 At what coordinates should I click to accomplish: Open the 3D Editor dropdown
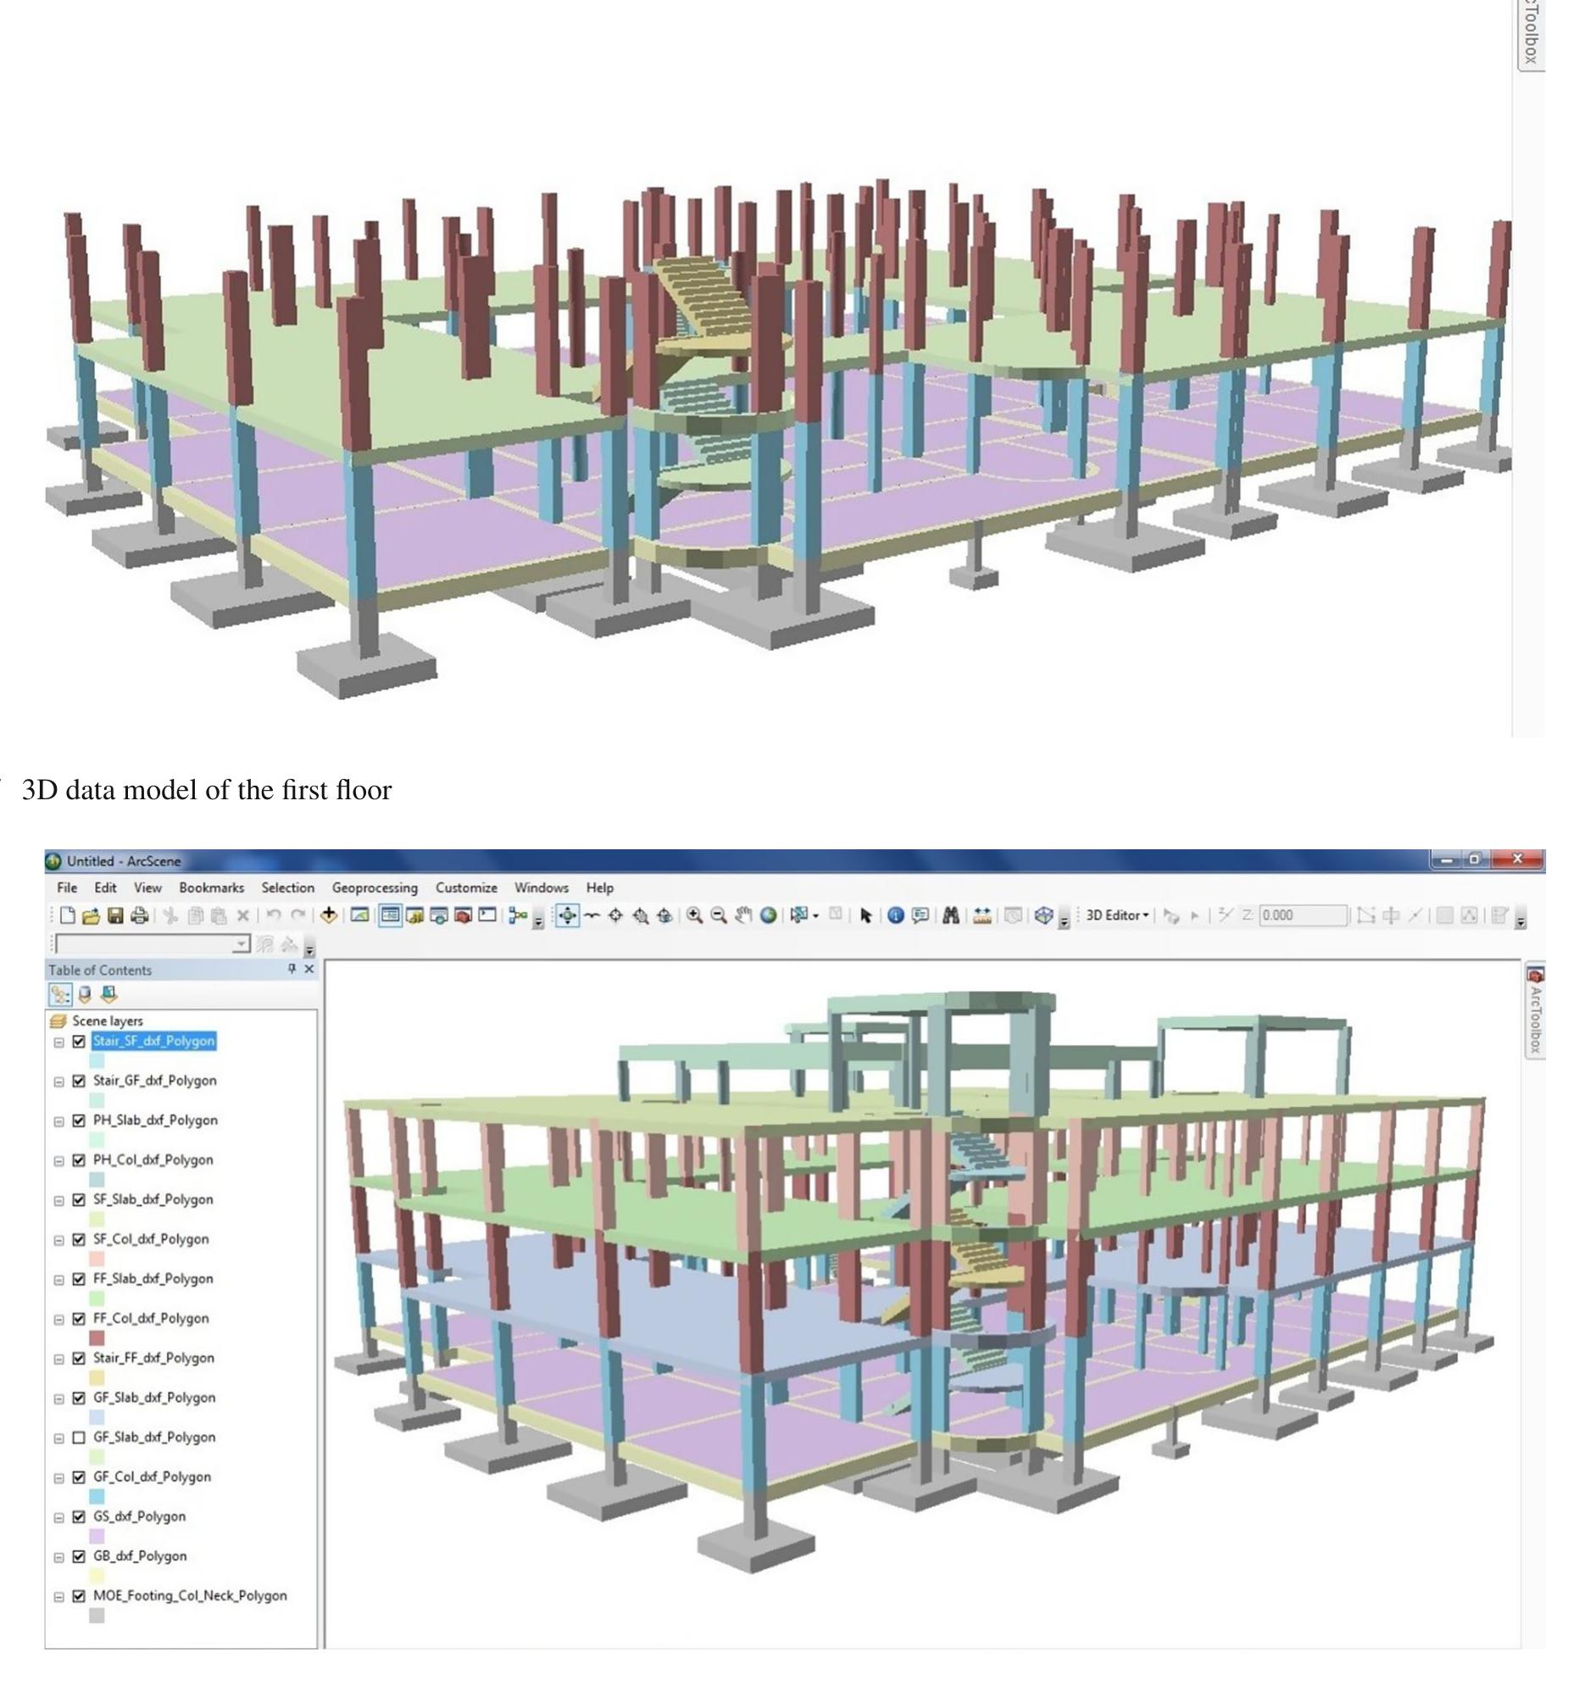pyautogui.click(x=1118, y=916)
